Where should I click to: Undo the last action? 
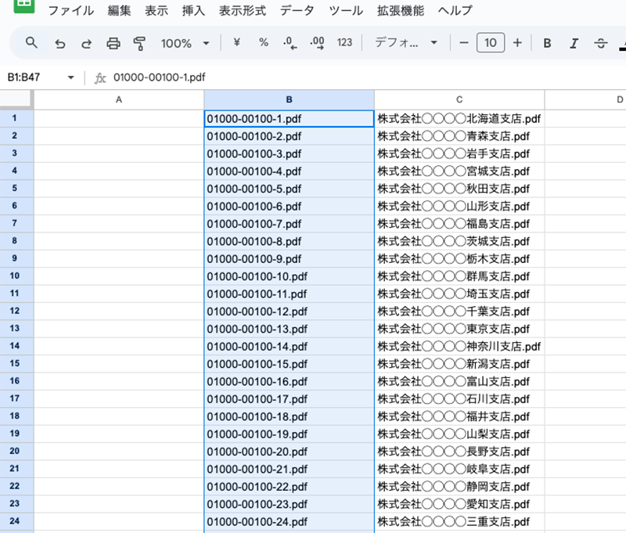click(x=59, y=43)
